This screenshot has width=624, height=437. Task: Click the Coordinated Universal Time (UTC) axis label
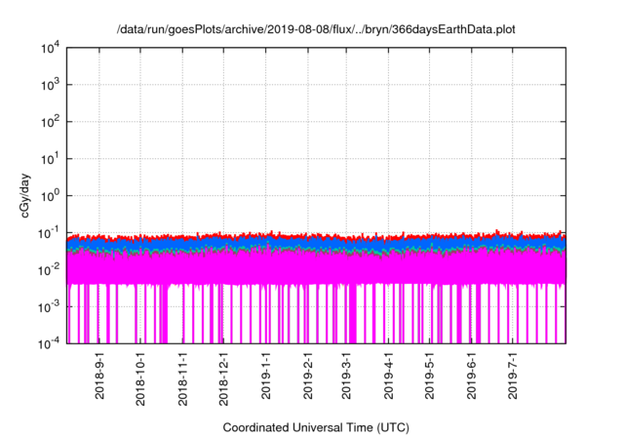coord(316,428)
